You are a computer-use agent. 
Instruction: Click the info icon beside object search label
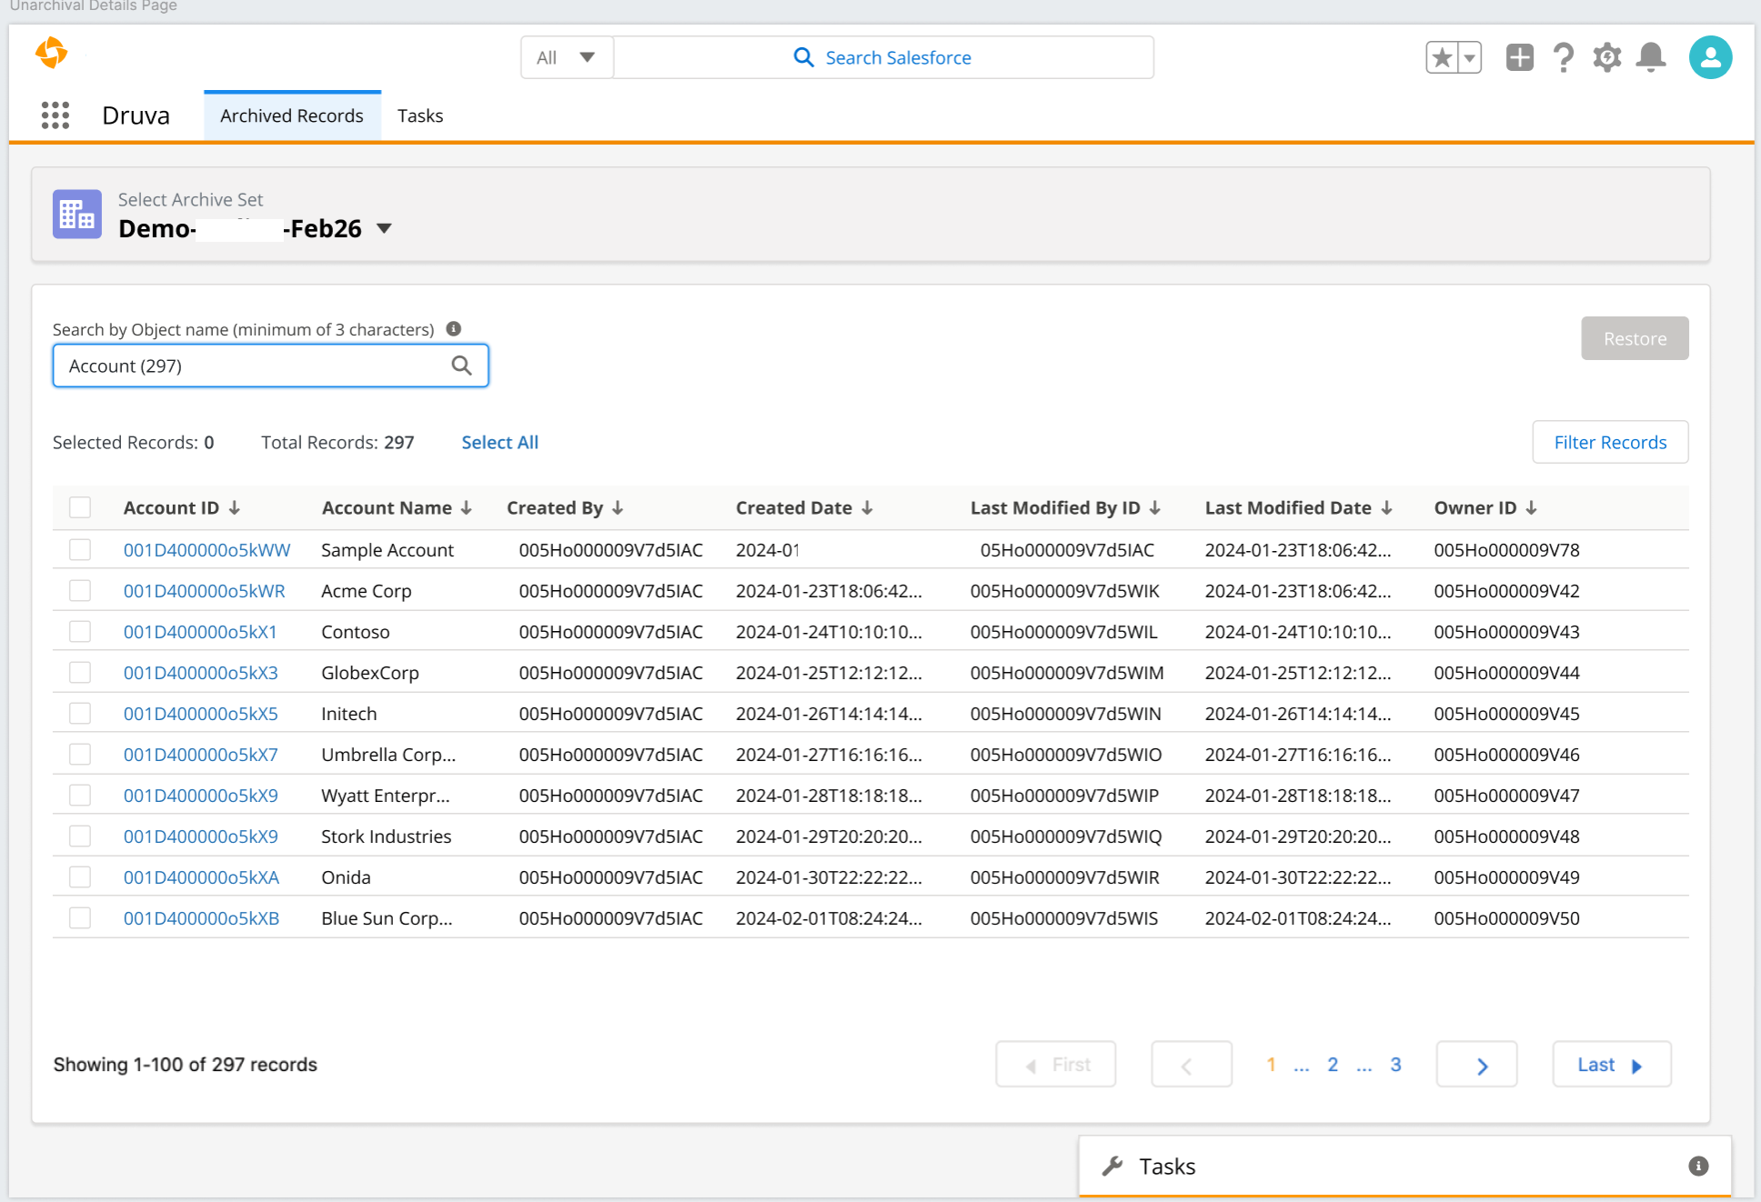pyautogui.click(x=454, y=328)
